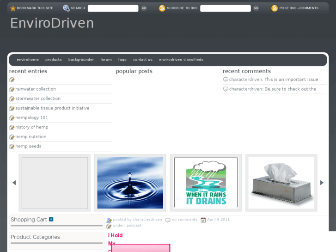Click the left carousel arrow
This screenshot has width=336, height=252.
(14, 183)
